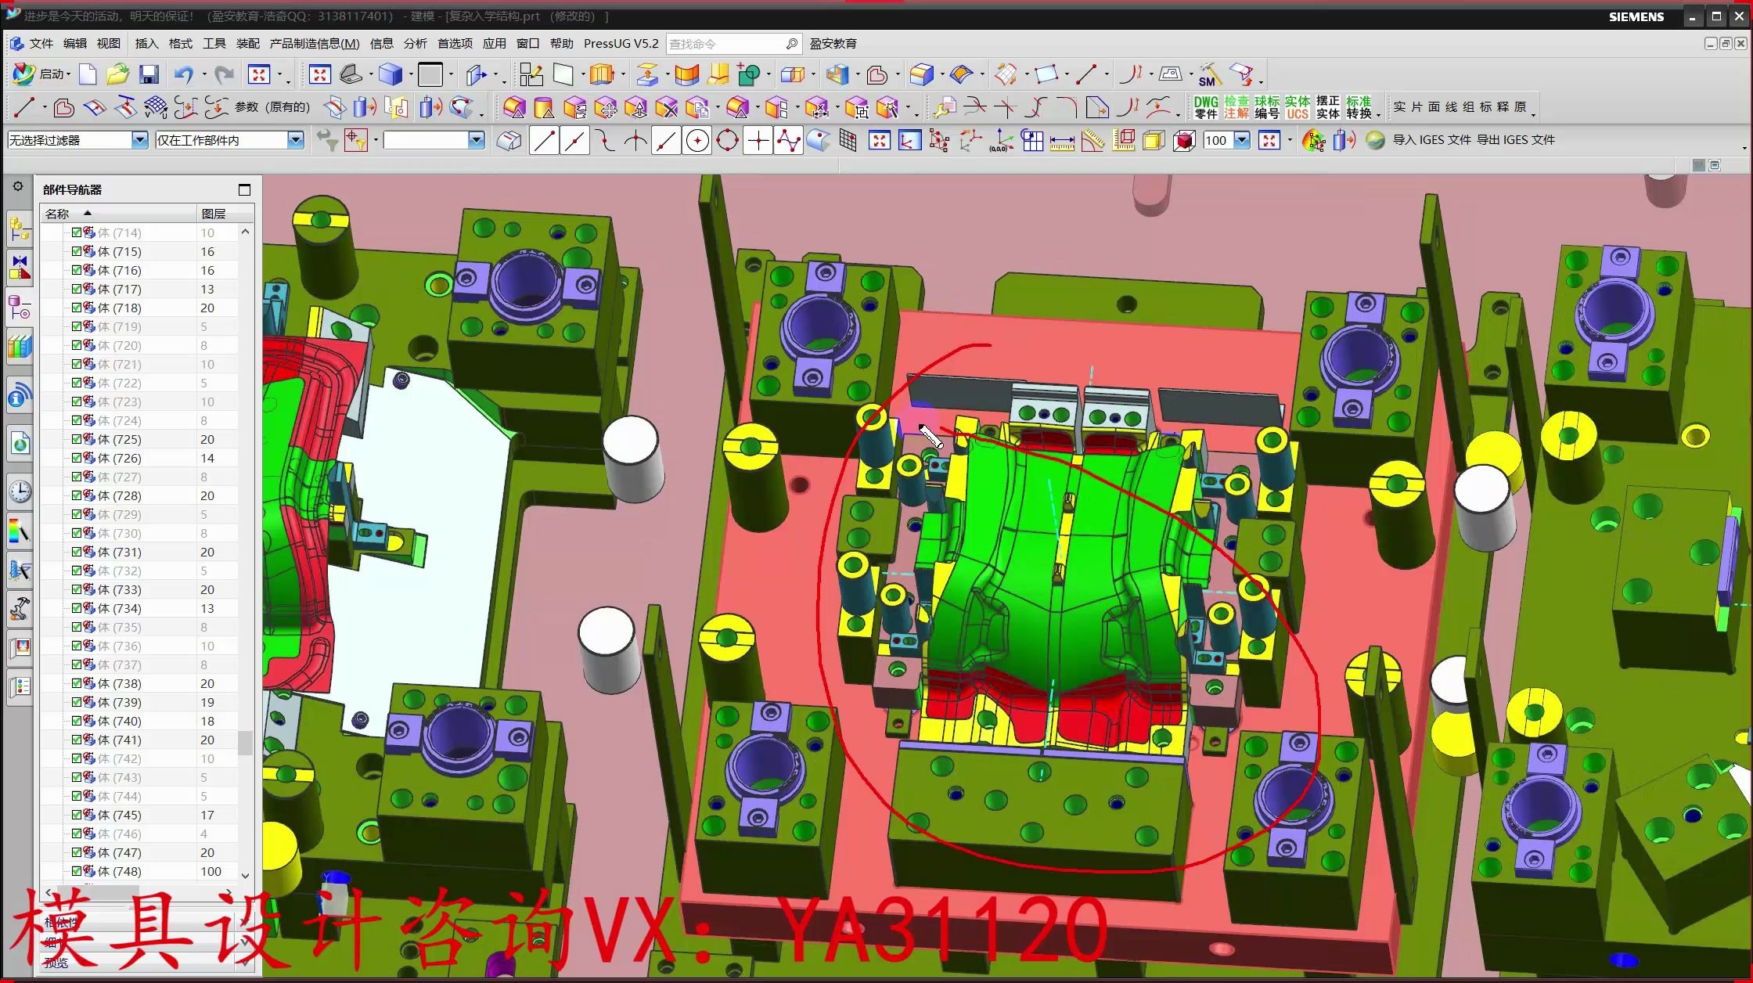The image size is (1753, 983).
Task: Toggle visibility of 体 (748)
Action: coord(77,871)
